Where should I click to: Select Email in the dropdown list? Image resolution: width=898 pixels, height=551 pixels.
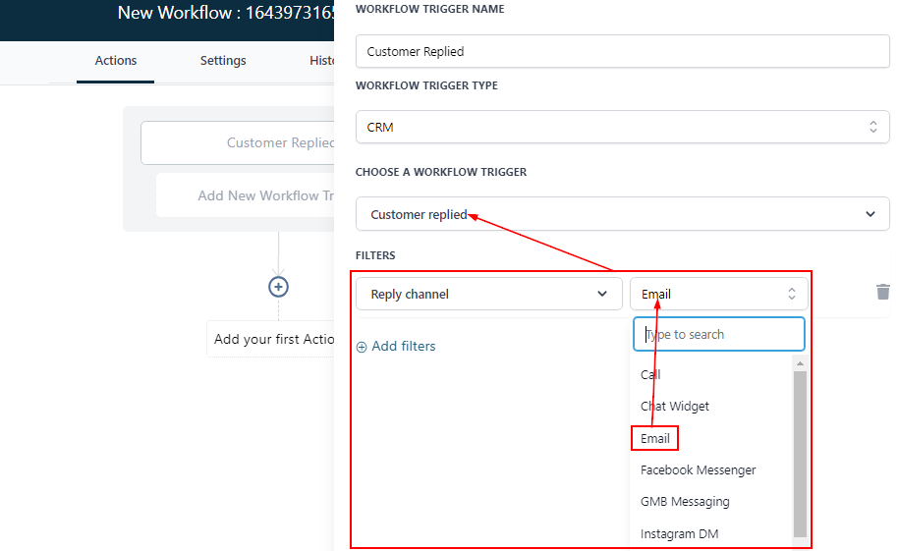(x=654, y=438)
